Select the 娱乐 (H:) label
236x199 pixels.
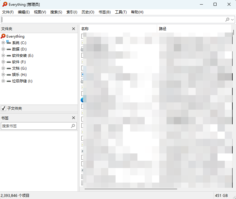point(19,75)
